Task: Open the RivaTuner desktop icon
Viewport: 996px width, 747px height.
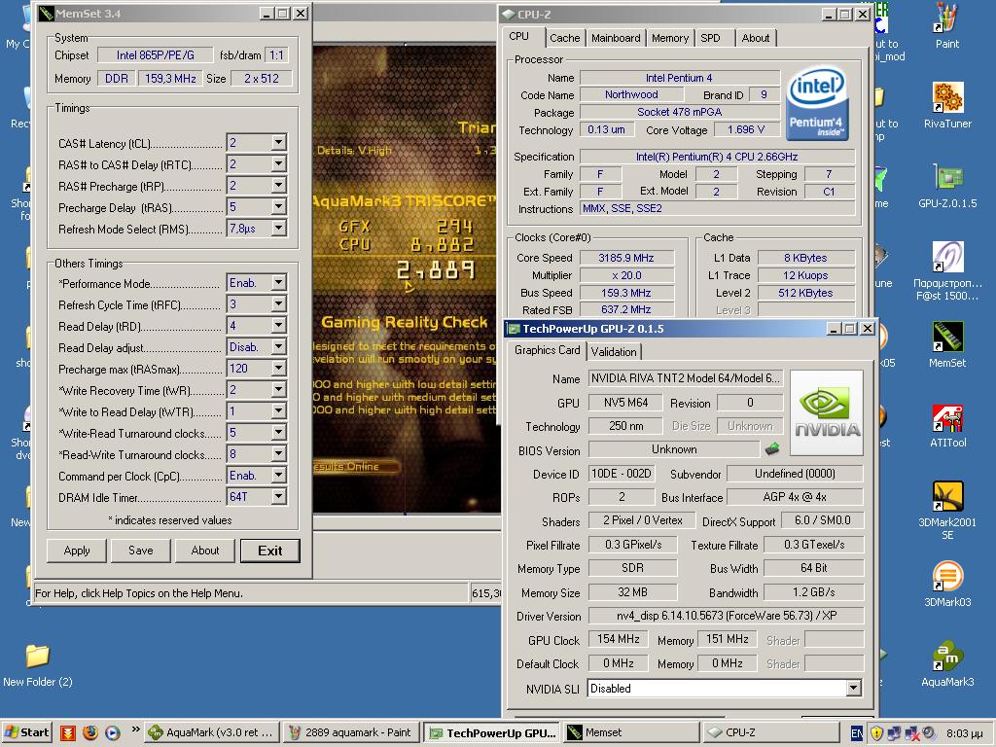Action: tap(947, 105)
